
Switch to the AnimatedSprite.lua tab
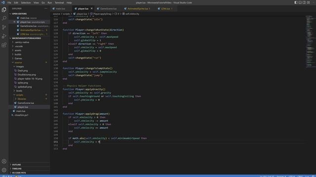(138, 9)
